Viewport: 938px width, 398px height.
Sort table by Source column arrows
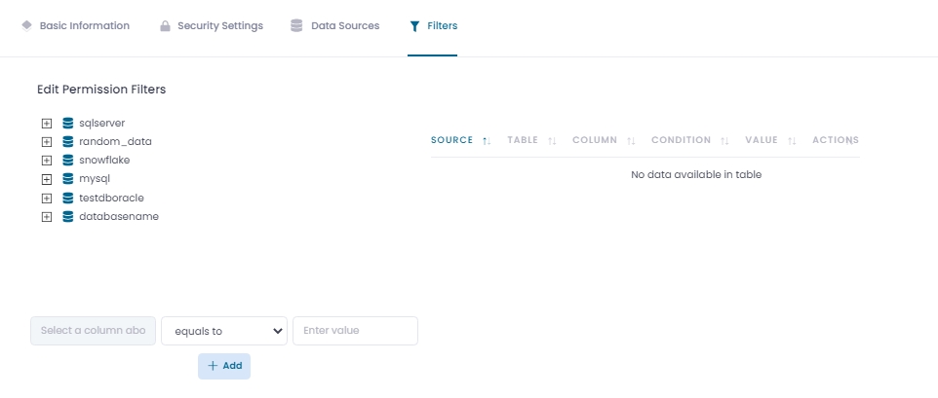click(x=486, y=141)
